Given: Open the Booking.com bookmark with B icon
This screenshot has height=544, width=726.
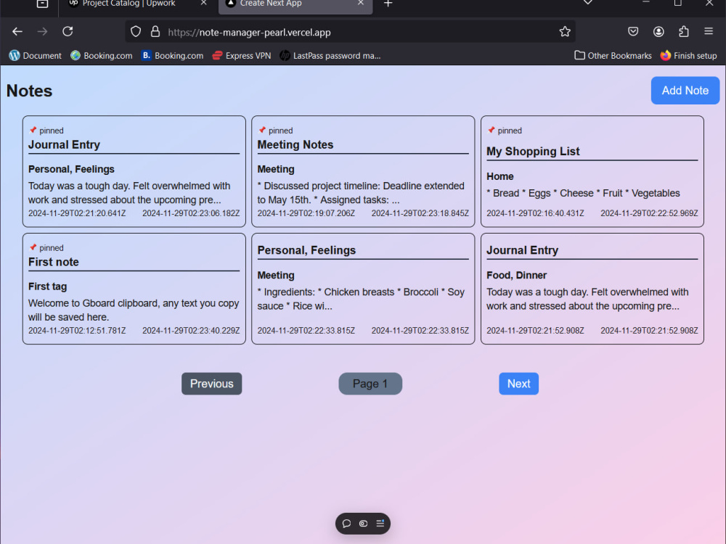Looking at the screenshot, I should [x=172, y=56].
